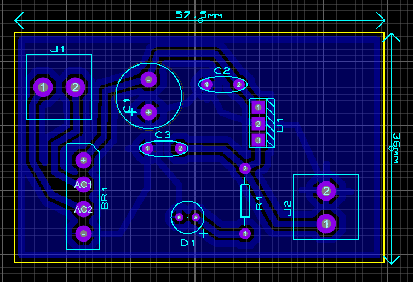
Task: Select the AC1 pad on bridge BR1
Action: [x=83, y=185]
